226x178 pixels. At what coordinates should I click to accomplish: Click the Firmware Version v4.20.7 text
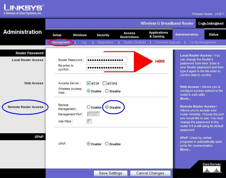[208, 14]
